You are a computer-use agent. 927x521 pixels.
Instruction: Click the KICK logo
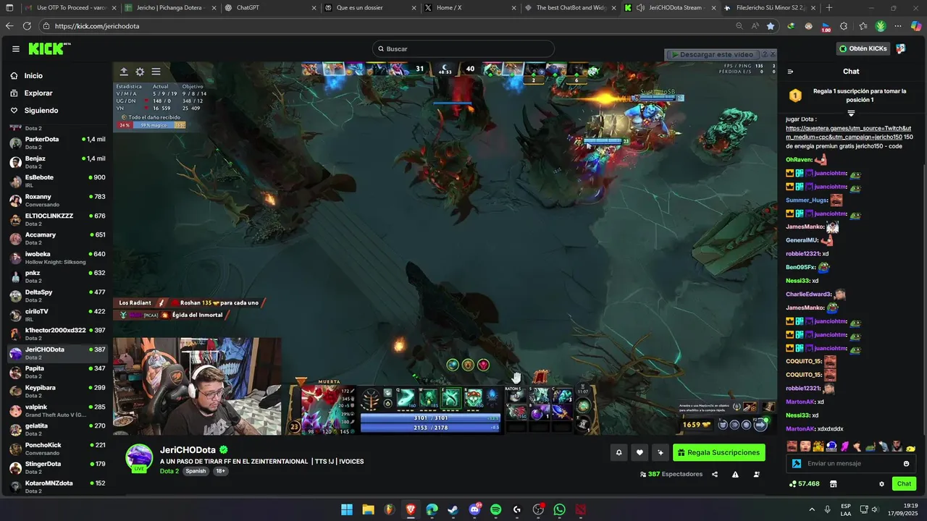[x=49, y=48]
